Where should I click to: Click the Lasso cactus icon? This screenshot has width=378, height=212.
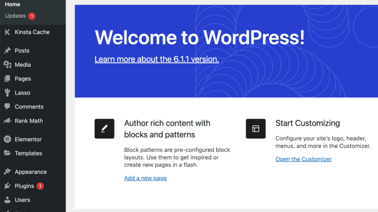click(7, 93)
